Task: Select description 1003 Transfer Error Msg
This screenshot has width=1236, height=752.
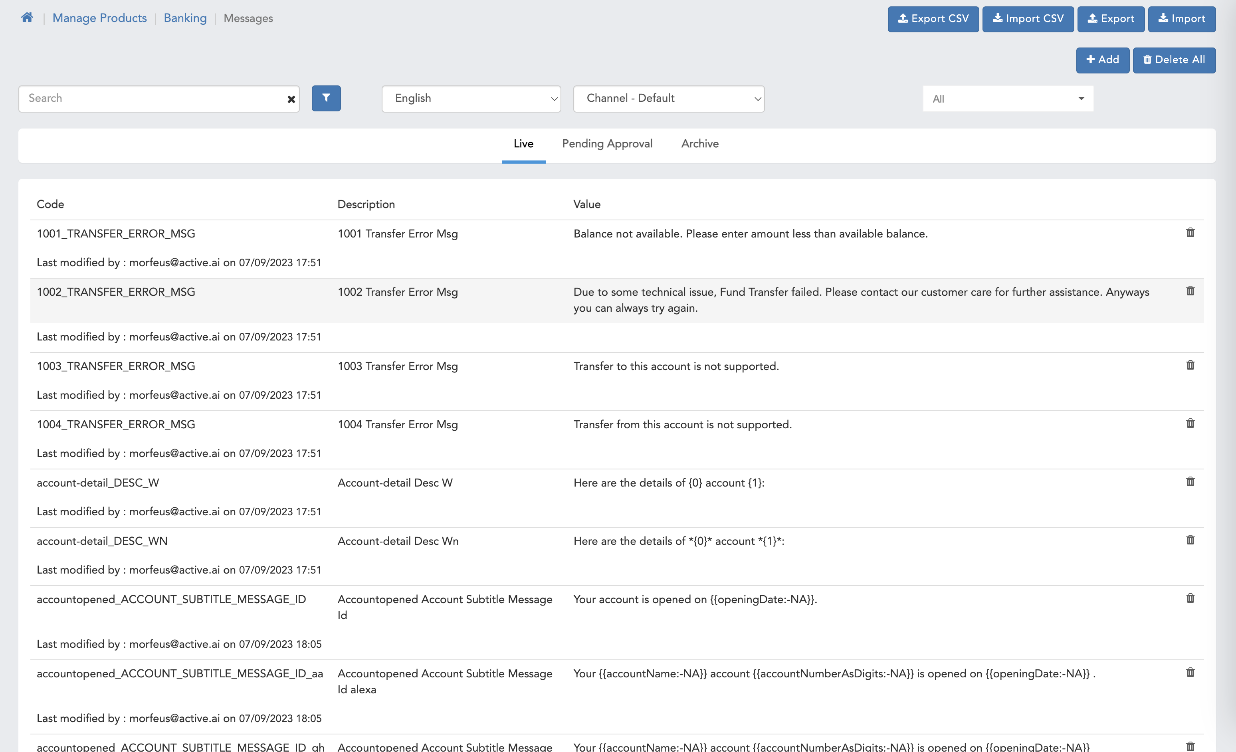Action: tap(397, 366)
